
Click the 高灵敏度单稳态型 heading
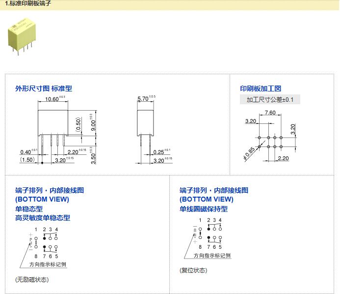(42, 218)
